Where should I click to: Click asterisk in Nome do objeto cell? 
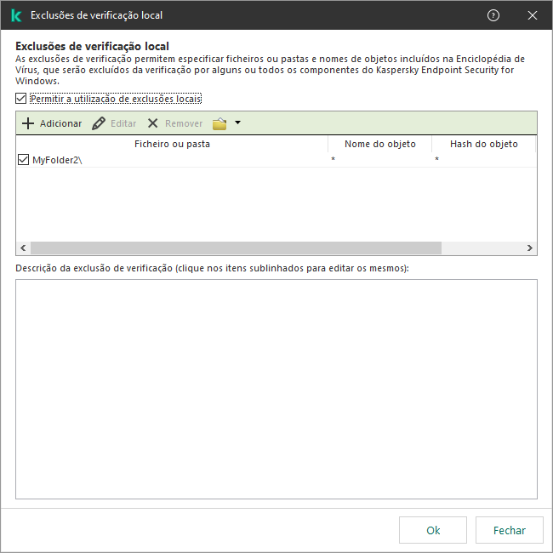pos(333,159)
